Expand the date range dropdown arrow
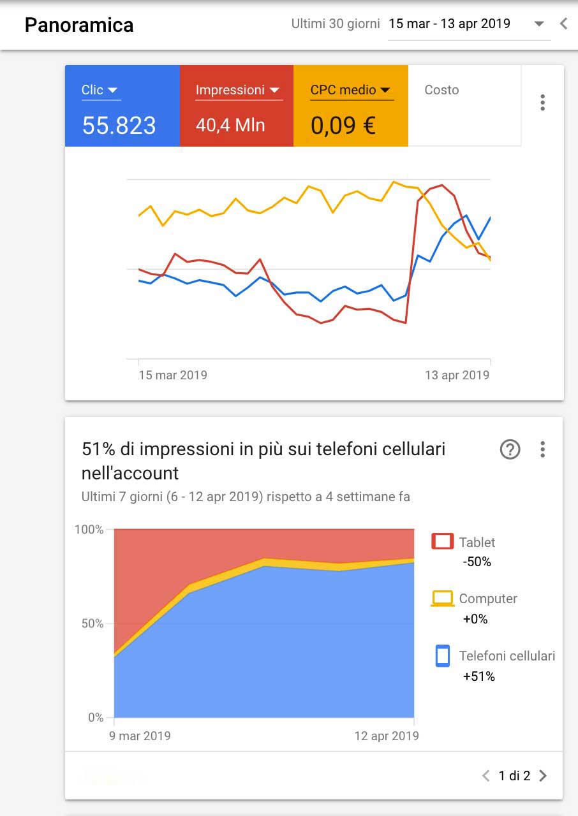 pyautogui.click(x=539, y=24)
